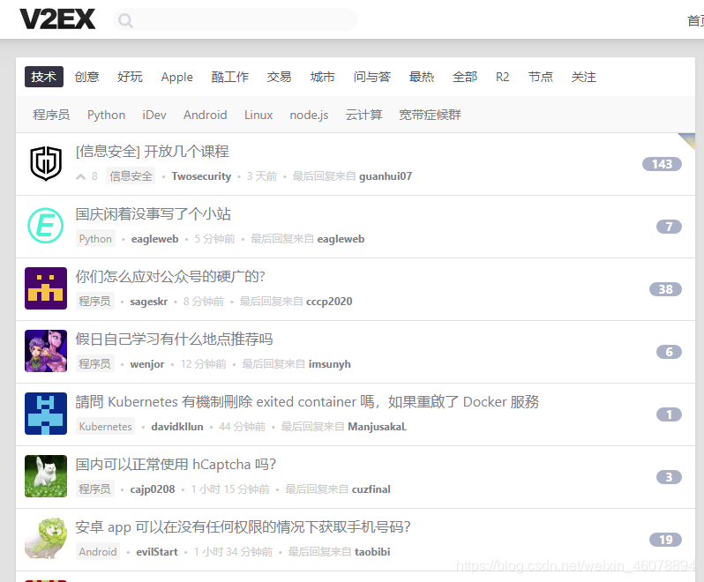Image resolution: width=704 pixels, height=582 pixels.
Task: Open topic [信息安全] 开放几个课程
Action: pyautogui.click(x=153, y=151)
